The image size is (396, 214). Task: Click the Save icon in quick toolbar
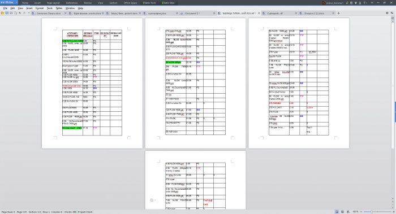[7, 13]
